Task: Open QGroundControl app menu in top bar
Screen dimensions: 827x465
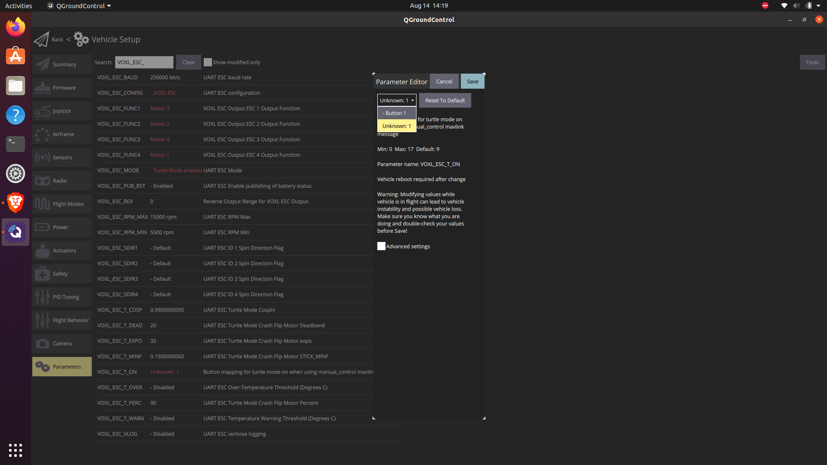Action: [x=79, y=6]
